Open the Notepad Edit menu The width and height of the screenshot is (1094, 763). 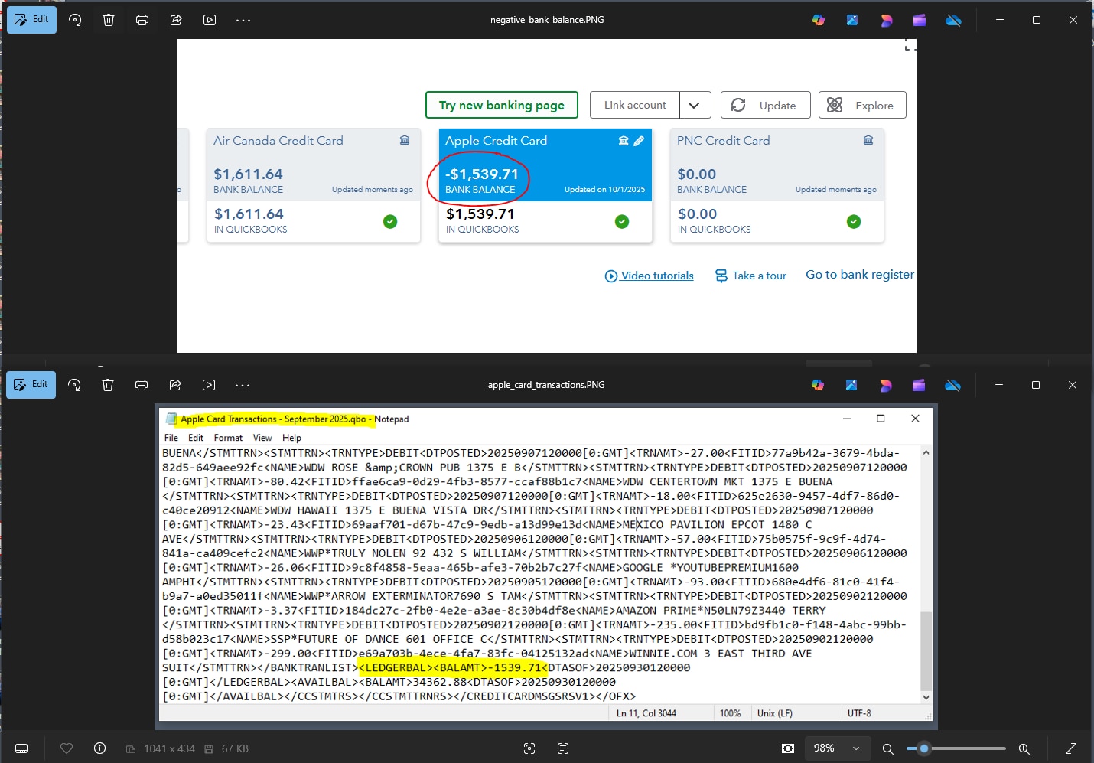[x=196, y=438]
